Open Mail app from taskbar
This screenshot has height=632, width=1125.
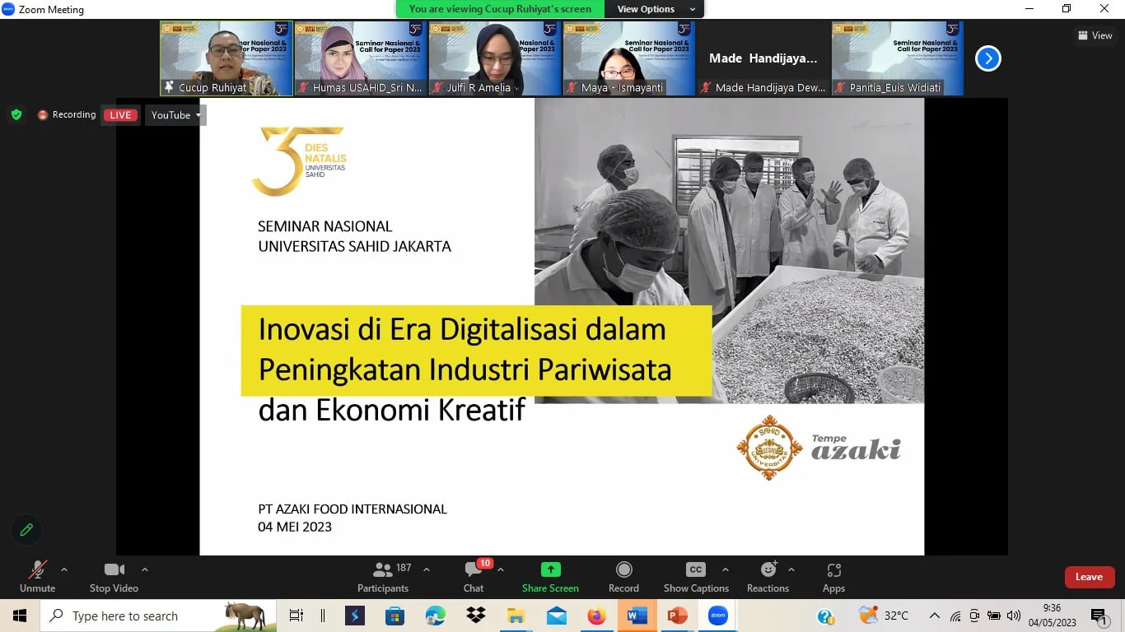[x=557, y=616]
